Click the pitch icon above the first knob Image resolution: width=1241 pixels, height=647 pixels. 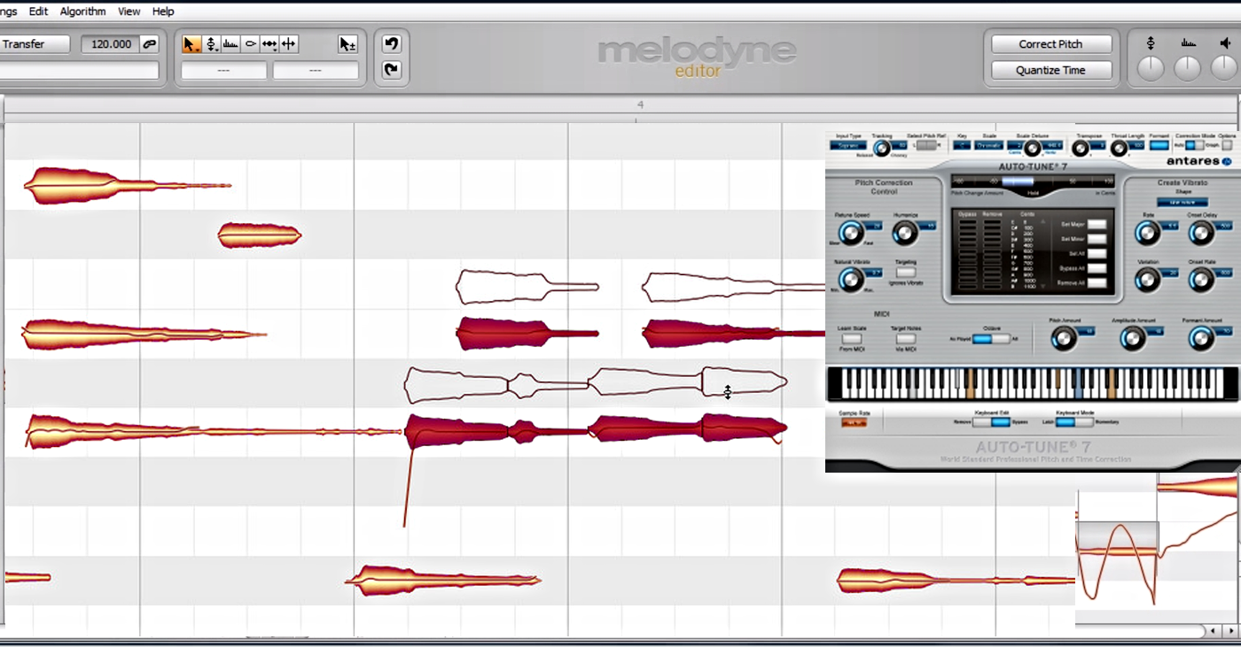coord(1150,43)
